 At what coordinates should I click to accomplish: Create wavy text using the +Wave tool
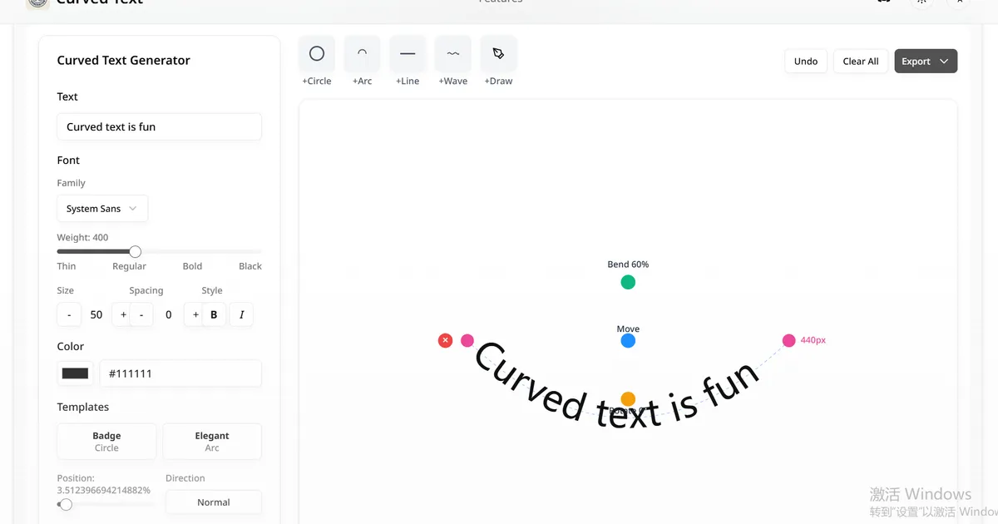[452, 52]
